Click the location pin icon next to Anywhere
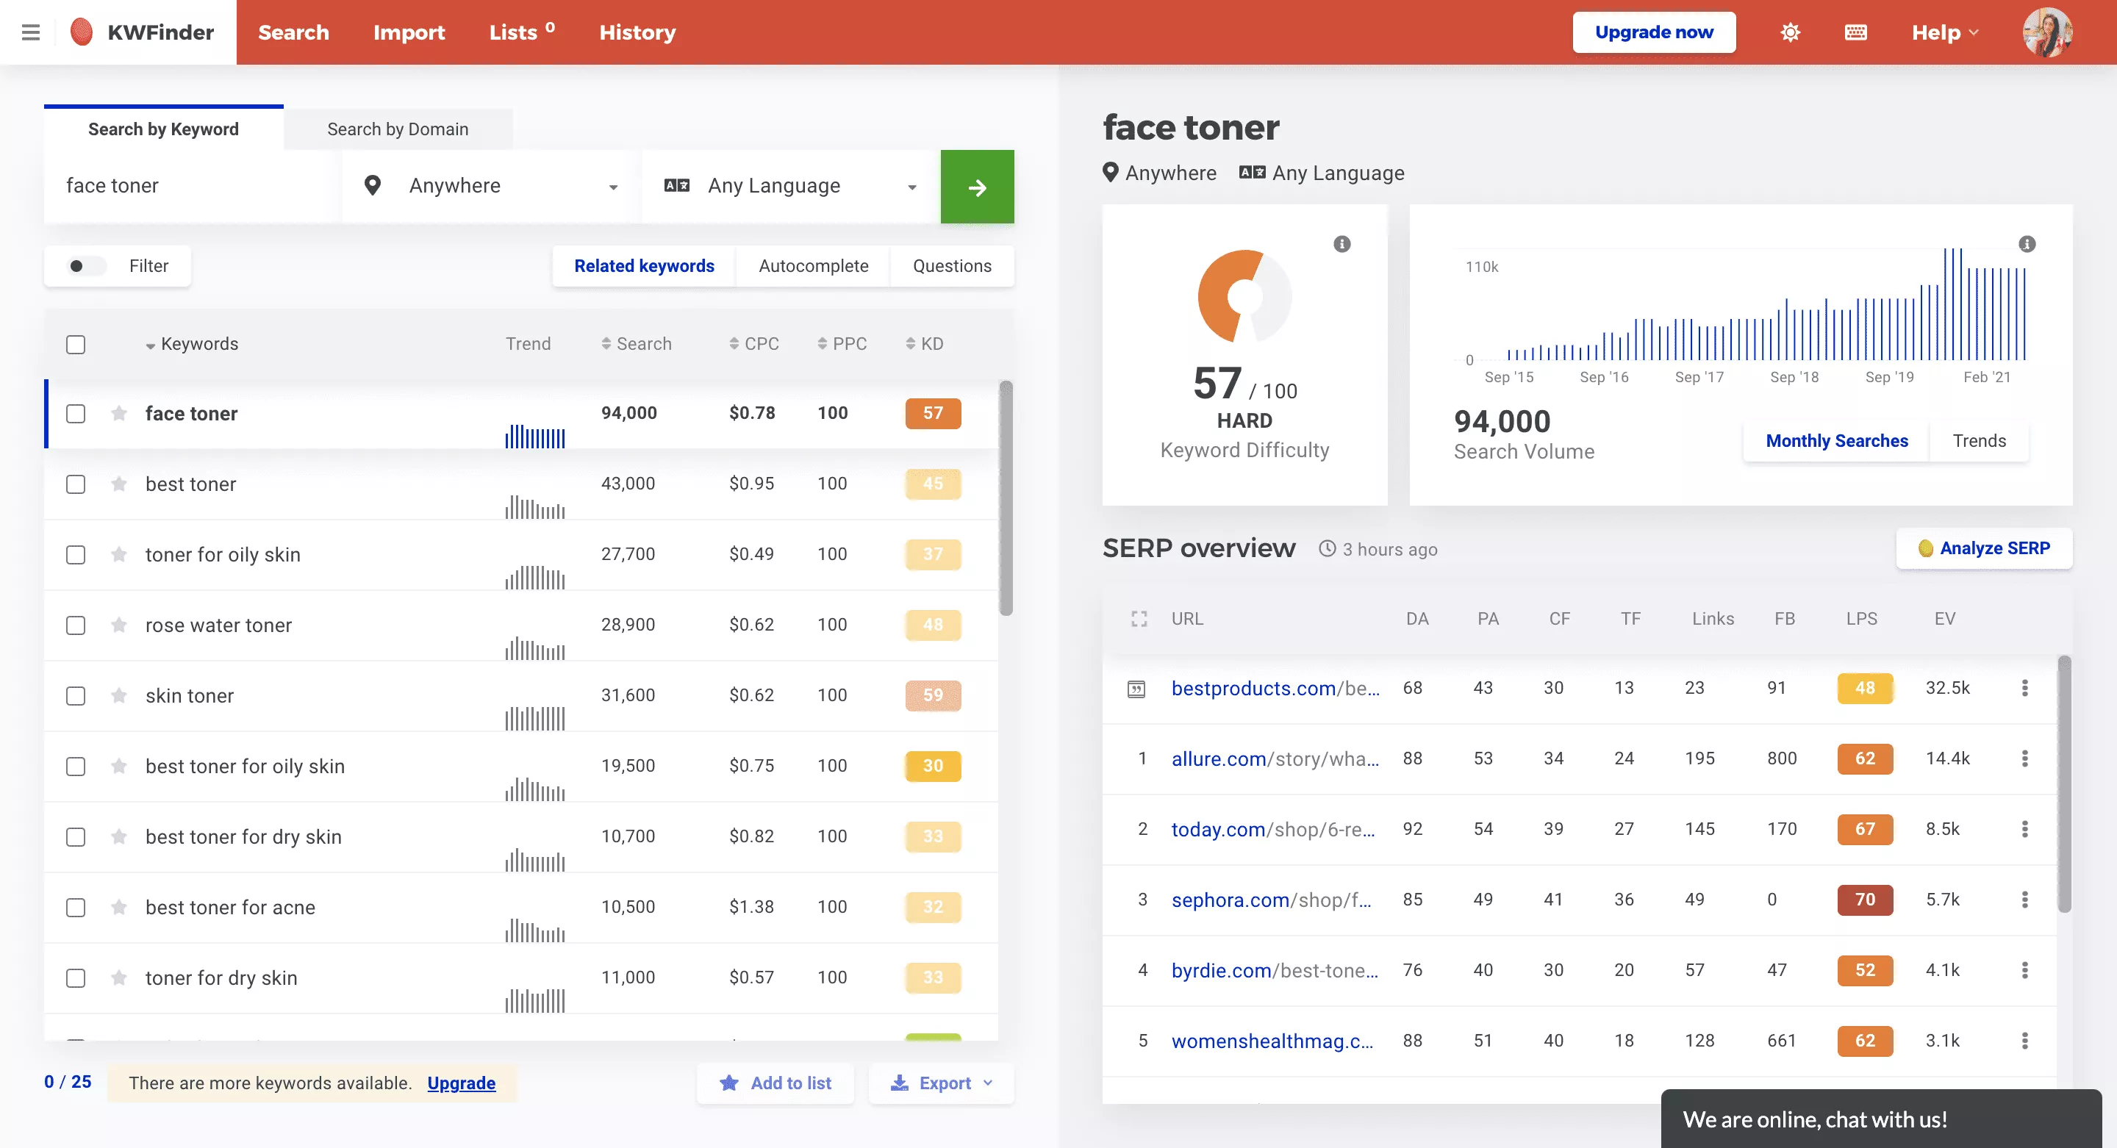Viewport: 2117px width, 1148px height. 373,185
